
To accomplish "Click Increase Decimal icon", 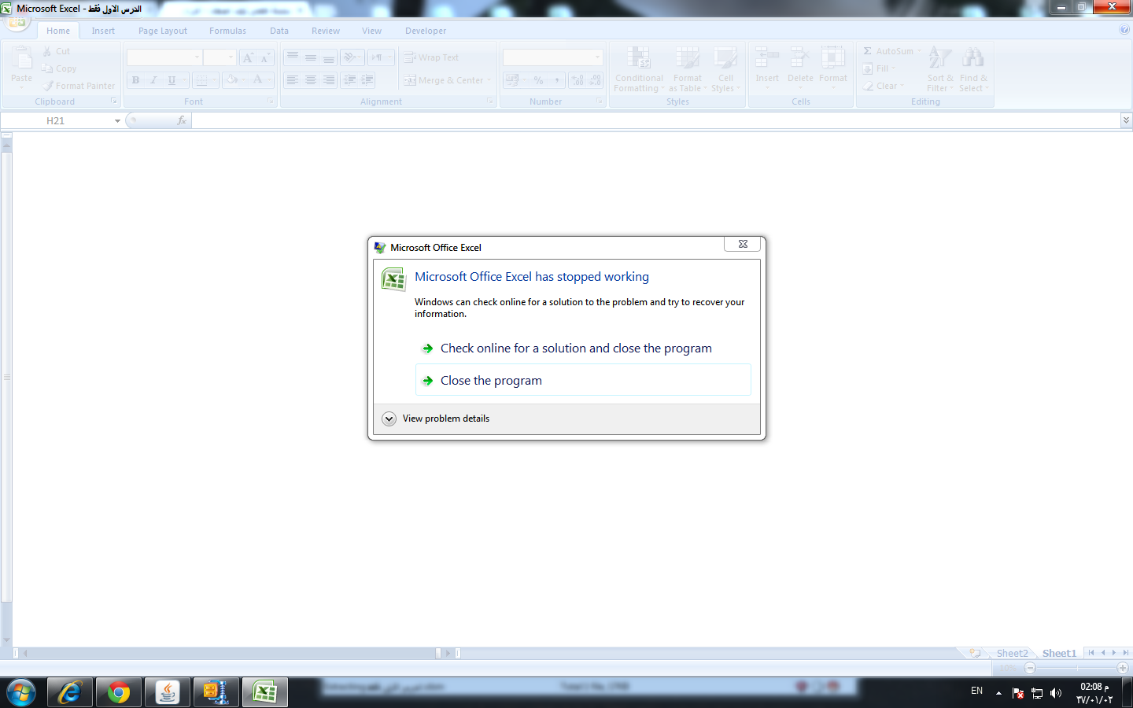I will tap(578, 80).
